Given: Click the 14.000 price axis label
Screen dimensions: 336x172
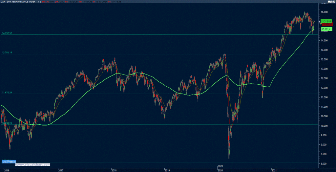Looking at the screenshot, I should click(324, 50).
